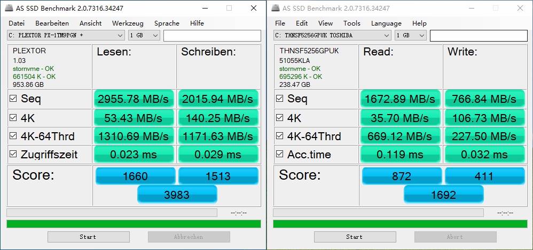
Task: Open the Werkzeug menu
Action: [128, 23]
